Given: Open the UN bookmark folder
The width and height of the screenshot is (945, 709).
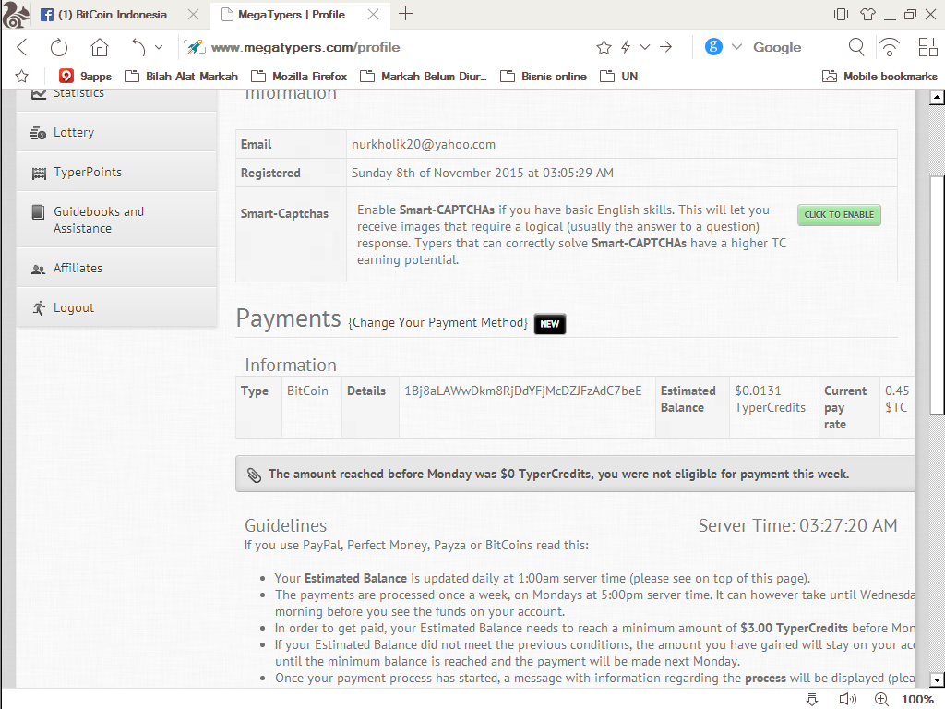Looking at the screenshot, I should click(x=619, y=76).
